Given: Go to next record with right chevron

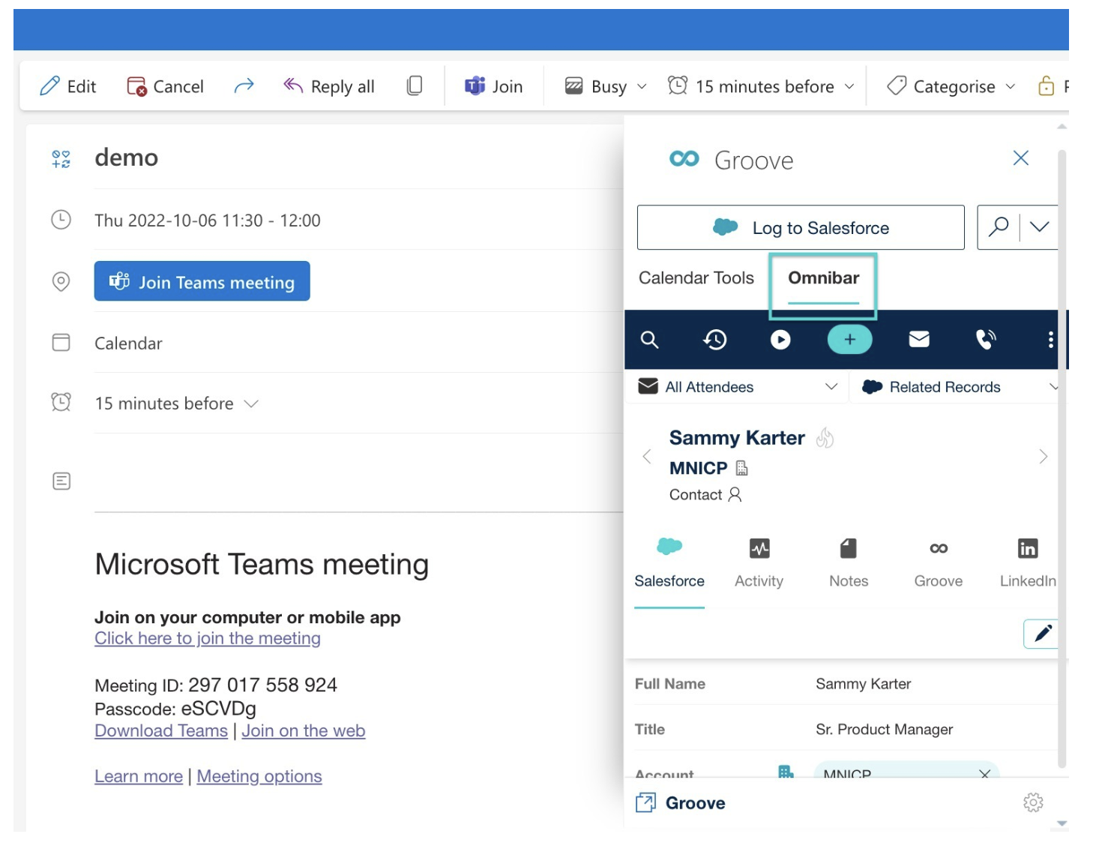Looking at the screenshot, I should 1043,456.
